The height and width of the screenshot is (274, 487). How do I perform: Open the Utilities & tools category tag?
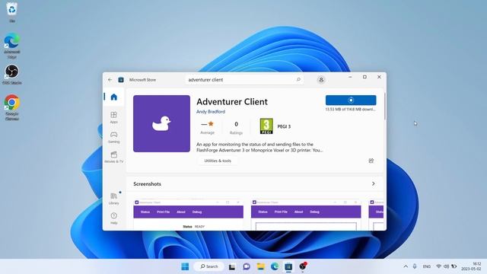click(218, 161)
